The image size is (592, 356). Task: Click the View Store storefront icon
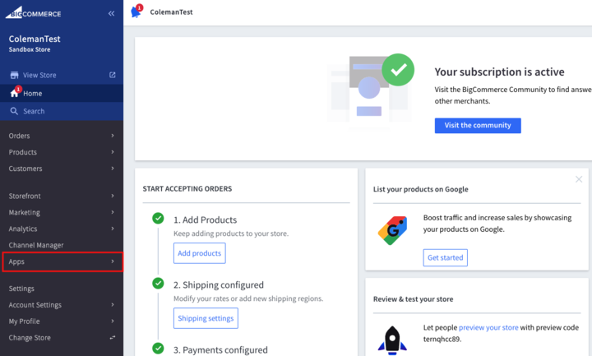point(14,75)
